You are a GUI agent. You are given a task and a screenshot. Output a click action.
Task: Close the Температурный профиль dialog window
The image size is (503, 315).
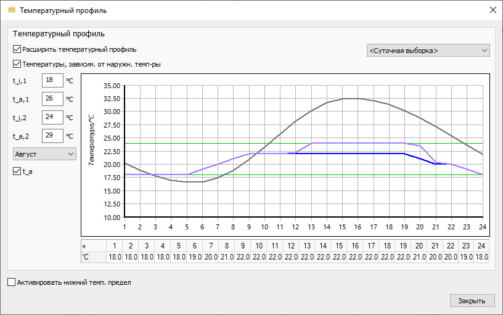pos(493,10)
